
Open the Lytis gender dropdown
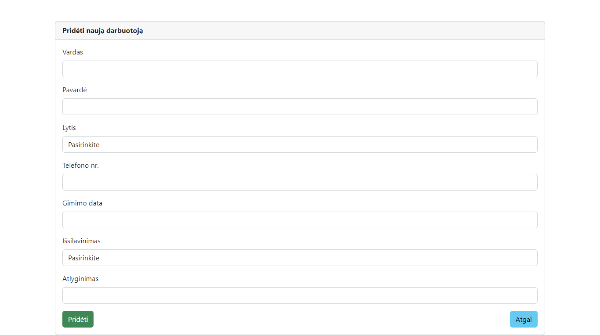pyautogui.click(x=300, y=144)
